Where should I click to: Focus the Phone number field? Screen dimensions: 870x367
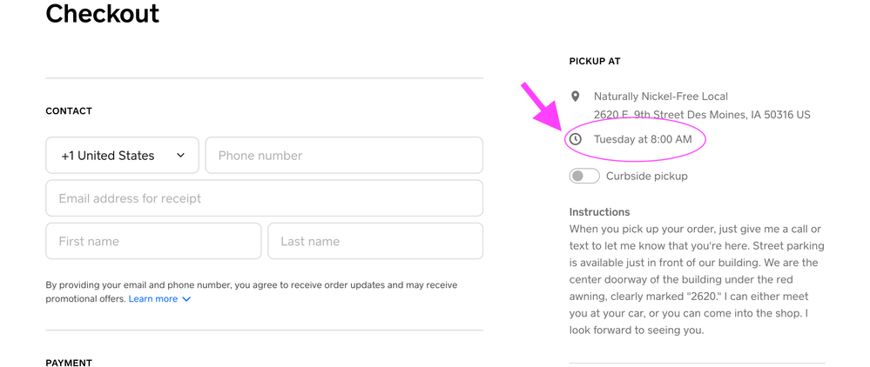pyautogui.click(x=344, y=156)
